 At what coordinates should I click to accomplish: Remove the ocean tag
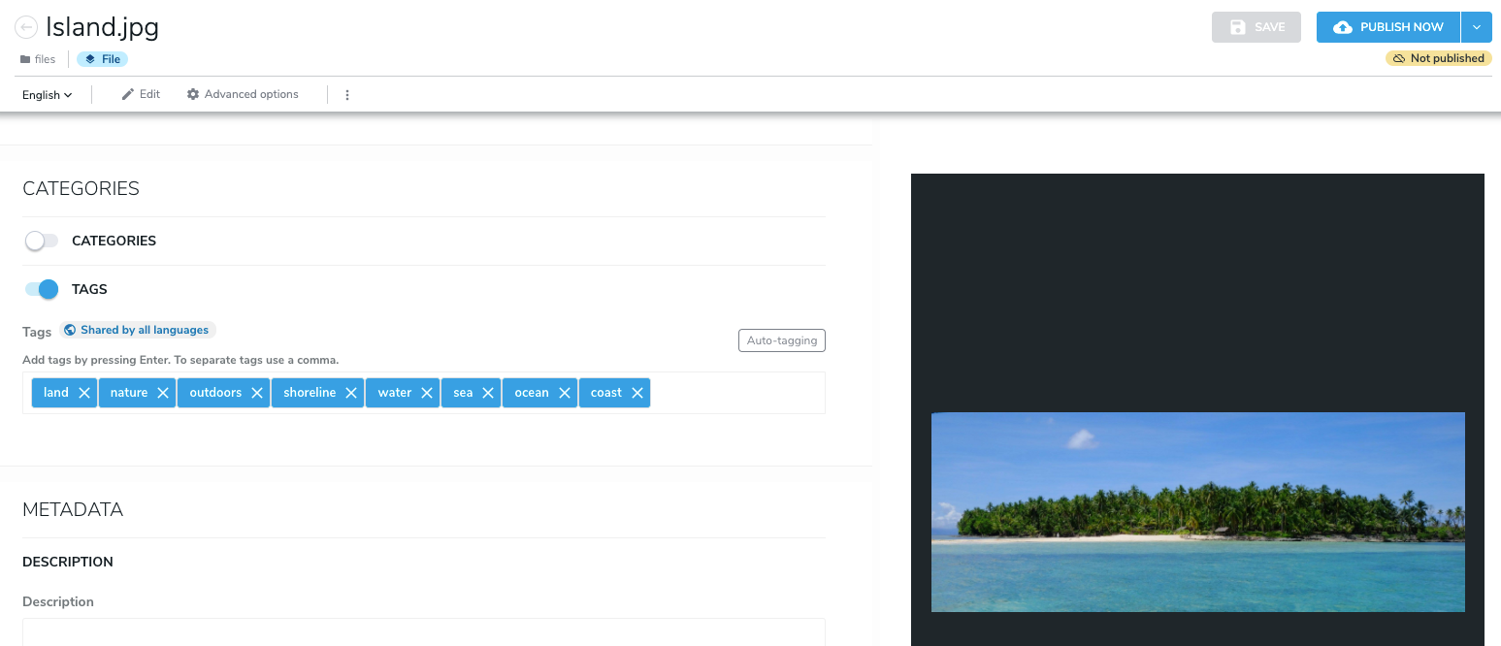(564, 392)
